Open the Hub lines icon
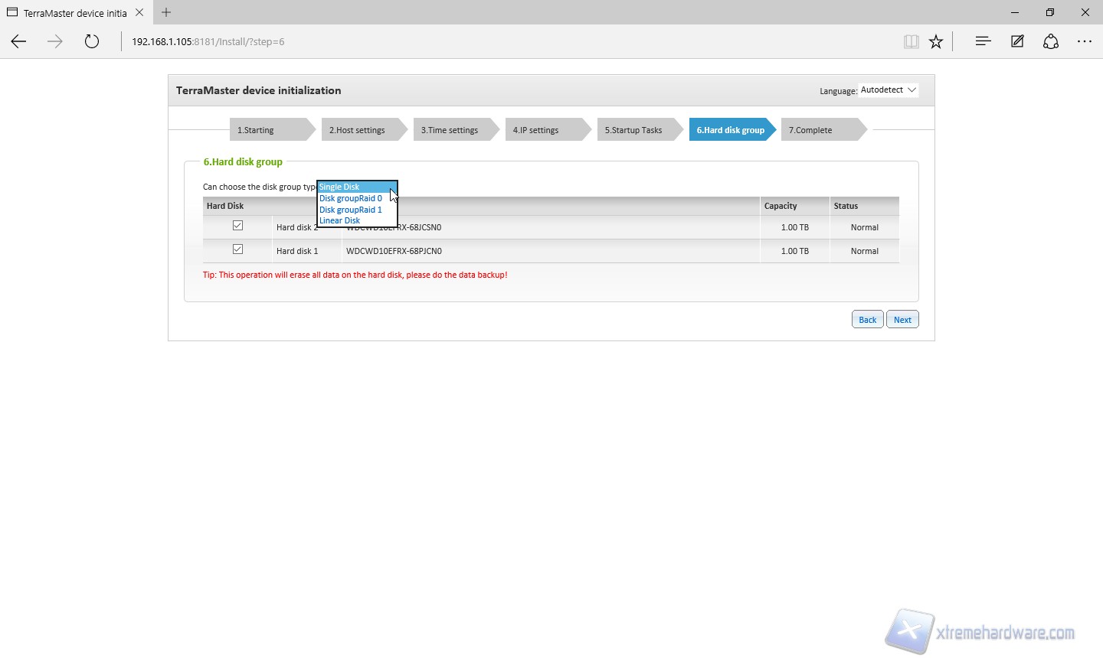1103x658 pixels. pyautogui.click(x=983, y=42)
